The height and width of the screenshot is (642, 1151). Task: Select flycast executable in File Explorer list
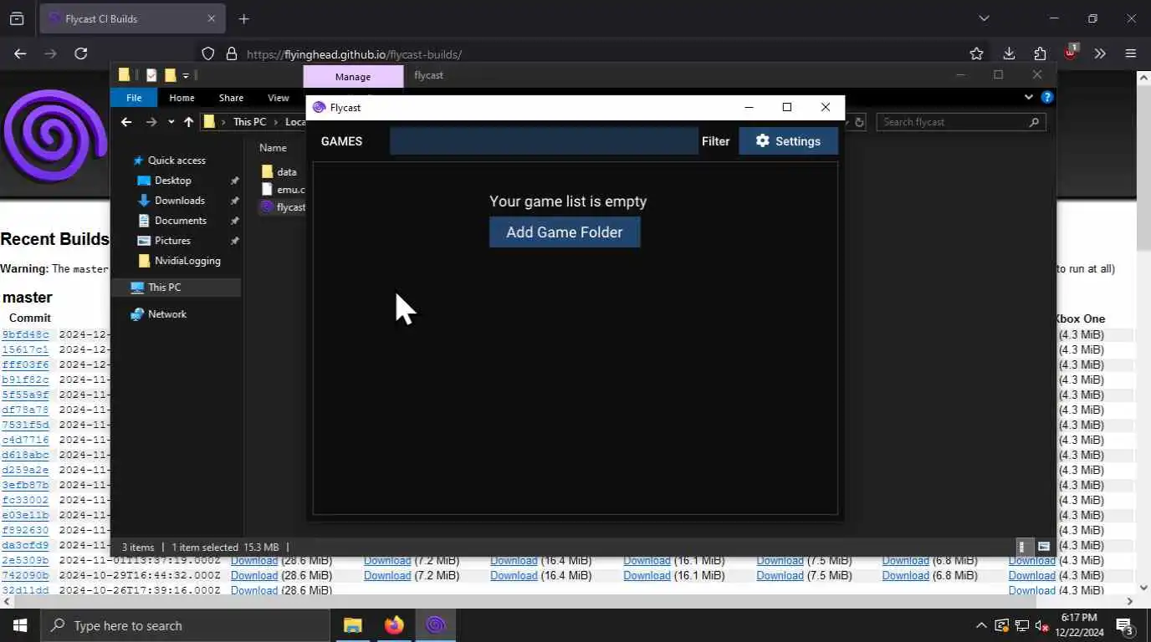282,207
